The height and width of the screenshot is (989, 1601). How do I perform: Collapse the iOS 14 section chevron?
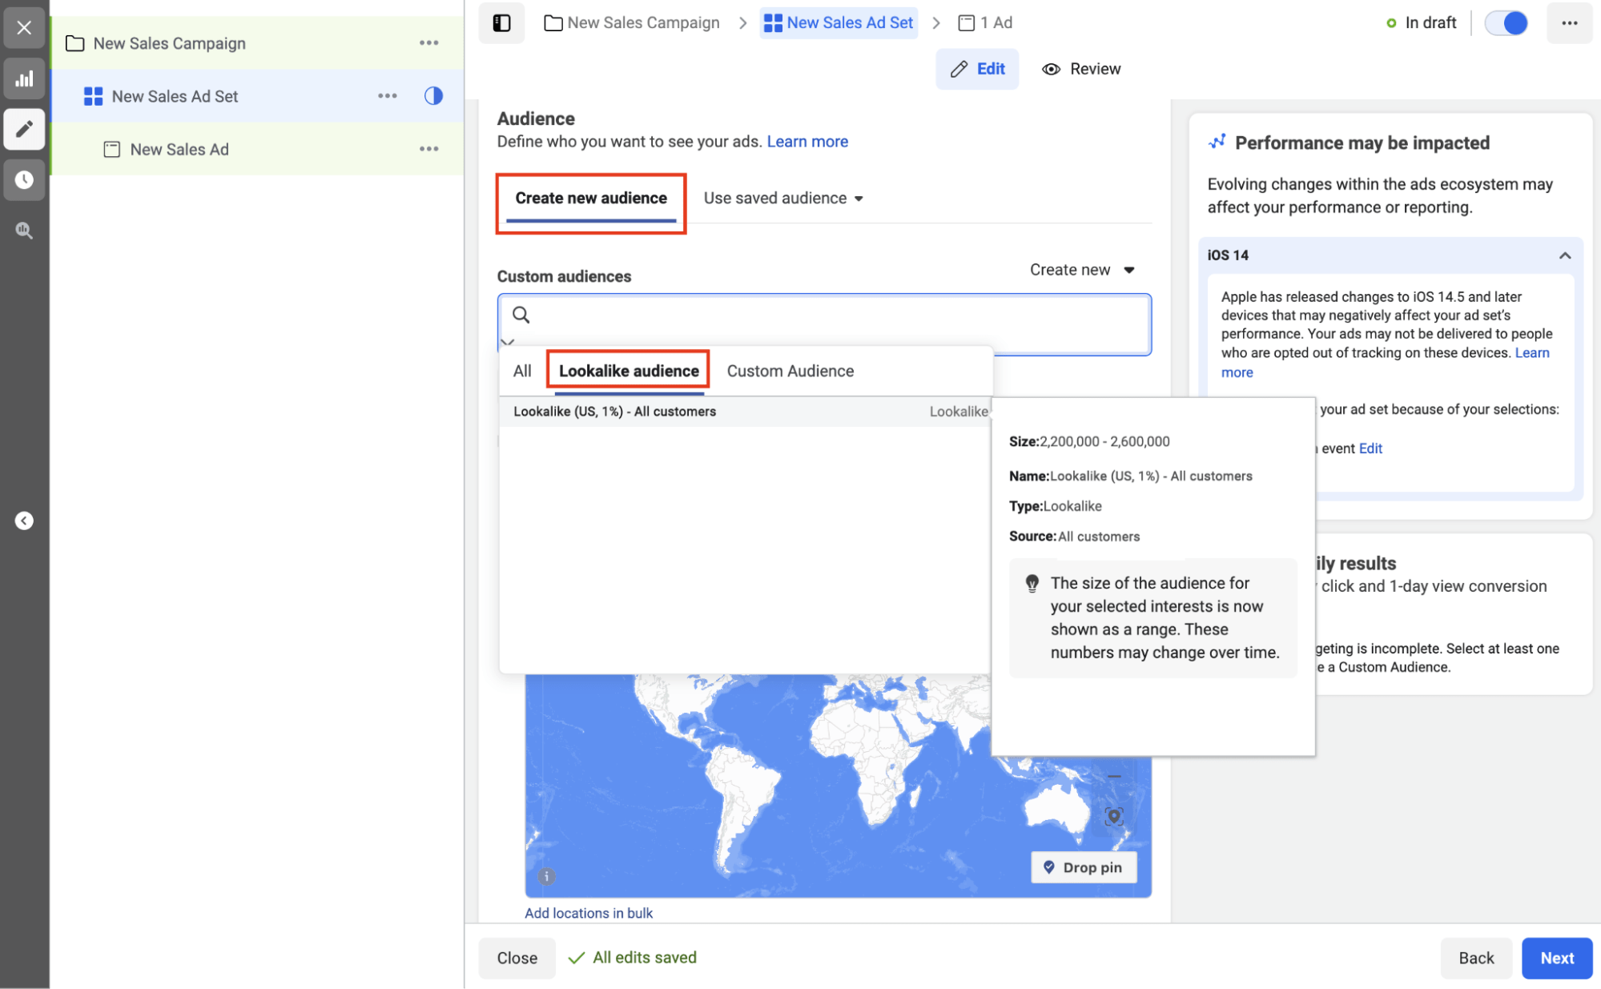pyautogui.click(x=1564, y=255)
